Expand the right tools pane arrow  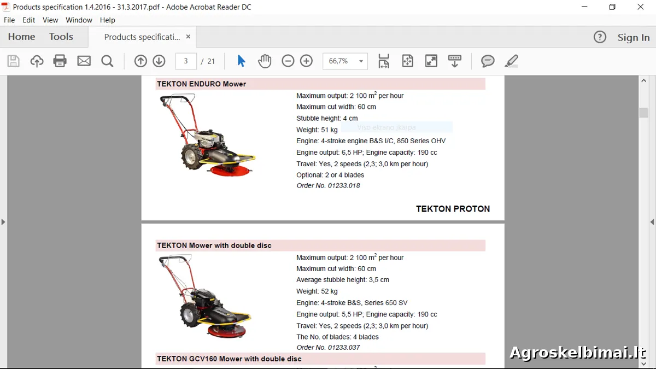(x=652, y=222)
